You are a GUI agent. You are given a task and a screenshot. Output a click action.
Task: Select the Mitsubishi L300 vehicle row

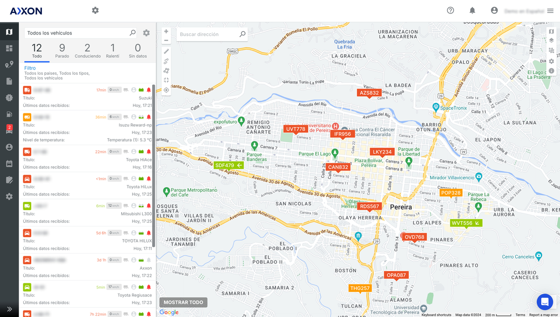click(87, 213)
